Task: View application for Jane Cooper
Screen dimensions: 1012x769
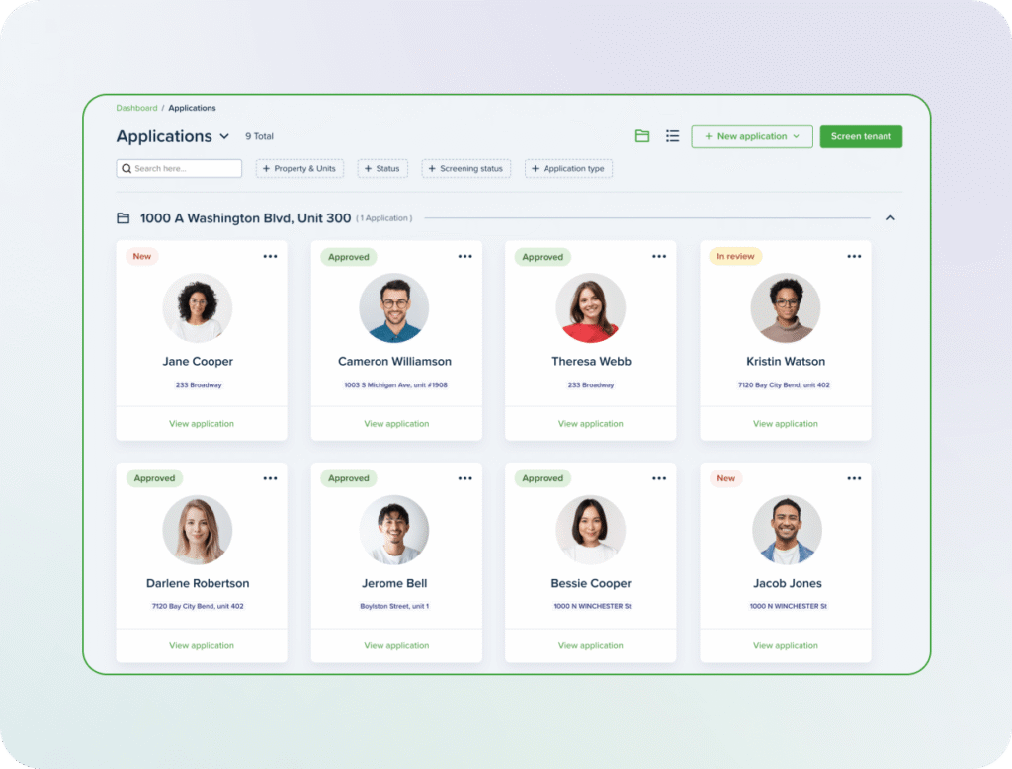Action: pos(202,424)
